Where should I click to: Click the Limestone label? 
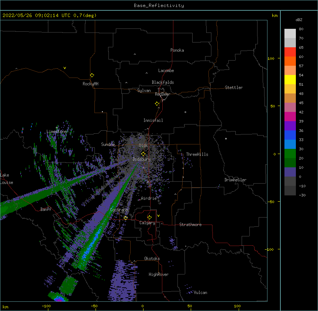pyautogui.click(x=56, y=131)
